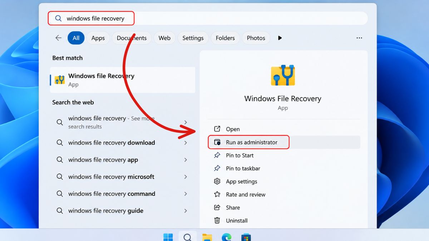
Task: Click the search magnifier icon in search box
Action: [x=58, y=19]
